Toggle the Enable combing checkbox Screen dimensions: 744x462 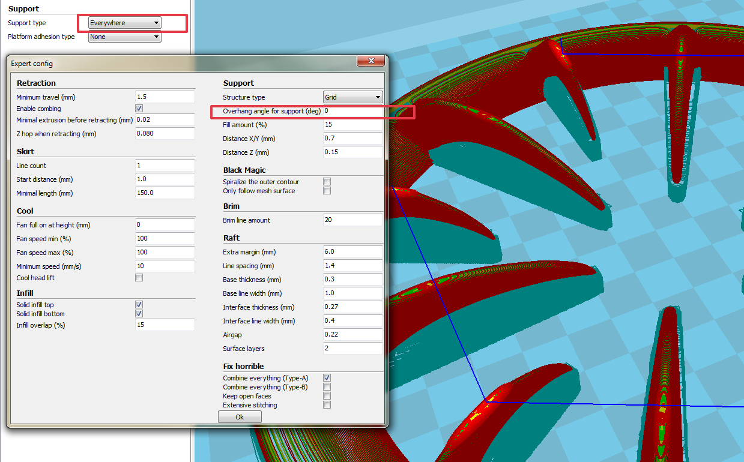pos(139,109)
